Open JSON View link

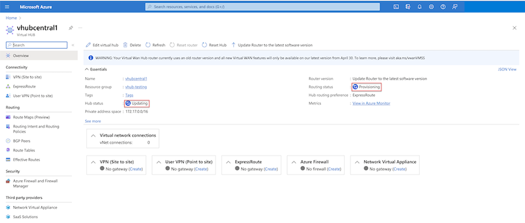[x=507, y=69]
